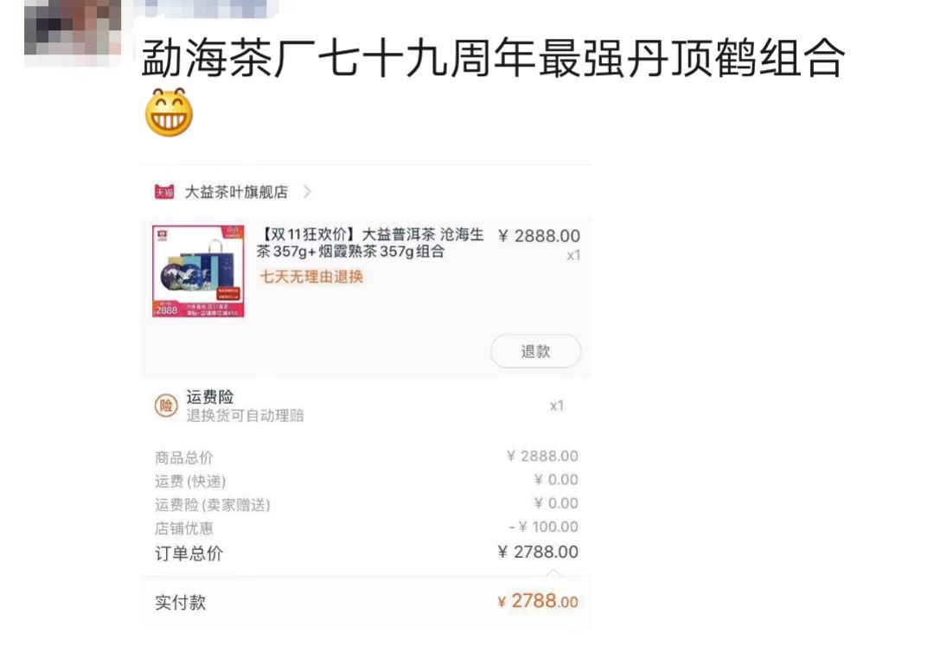
Task: Tap the 七天无理由退换 return policy tag
Action: 311,277
